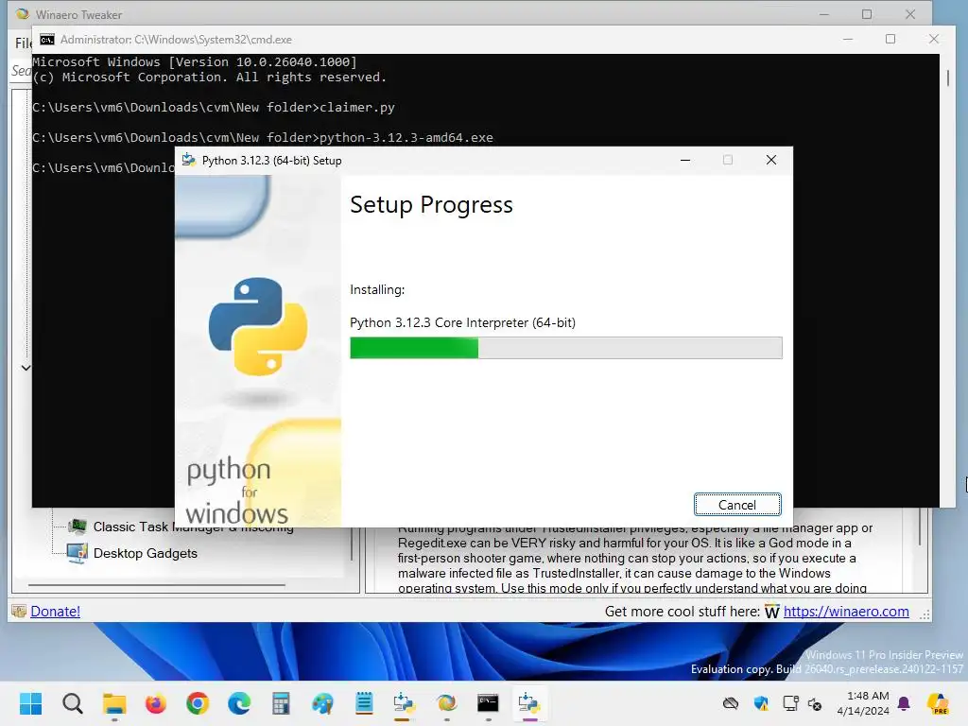Open the Copilot preview (PRE) icon

click(938, 703)
